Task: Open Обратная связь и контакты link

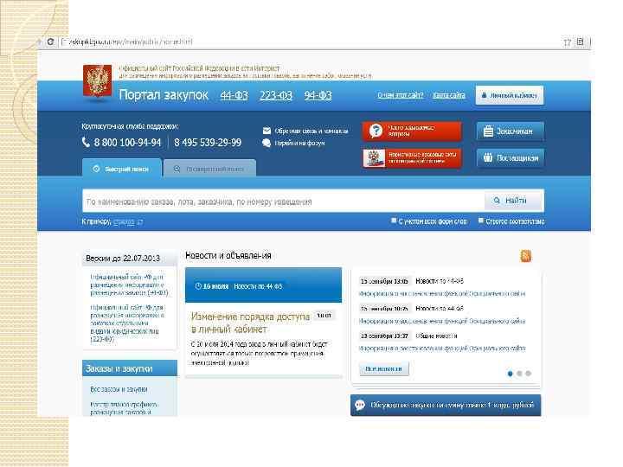Action: coord(311,131)
